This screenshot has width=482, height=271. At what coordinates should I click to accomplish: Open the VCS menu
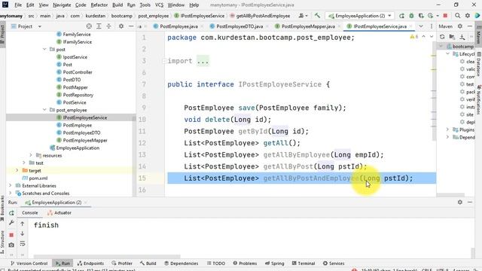[159, 5]
